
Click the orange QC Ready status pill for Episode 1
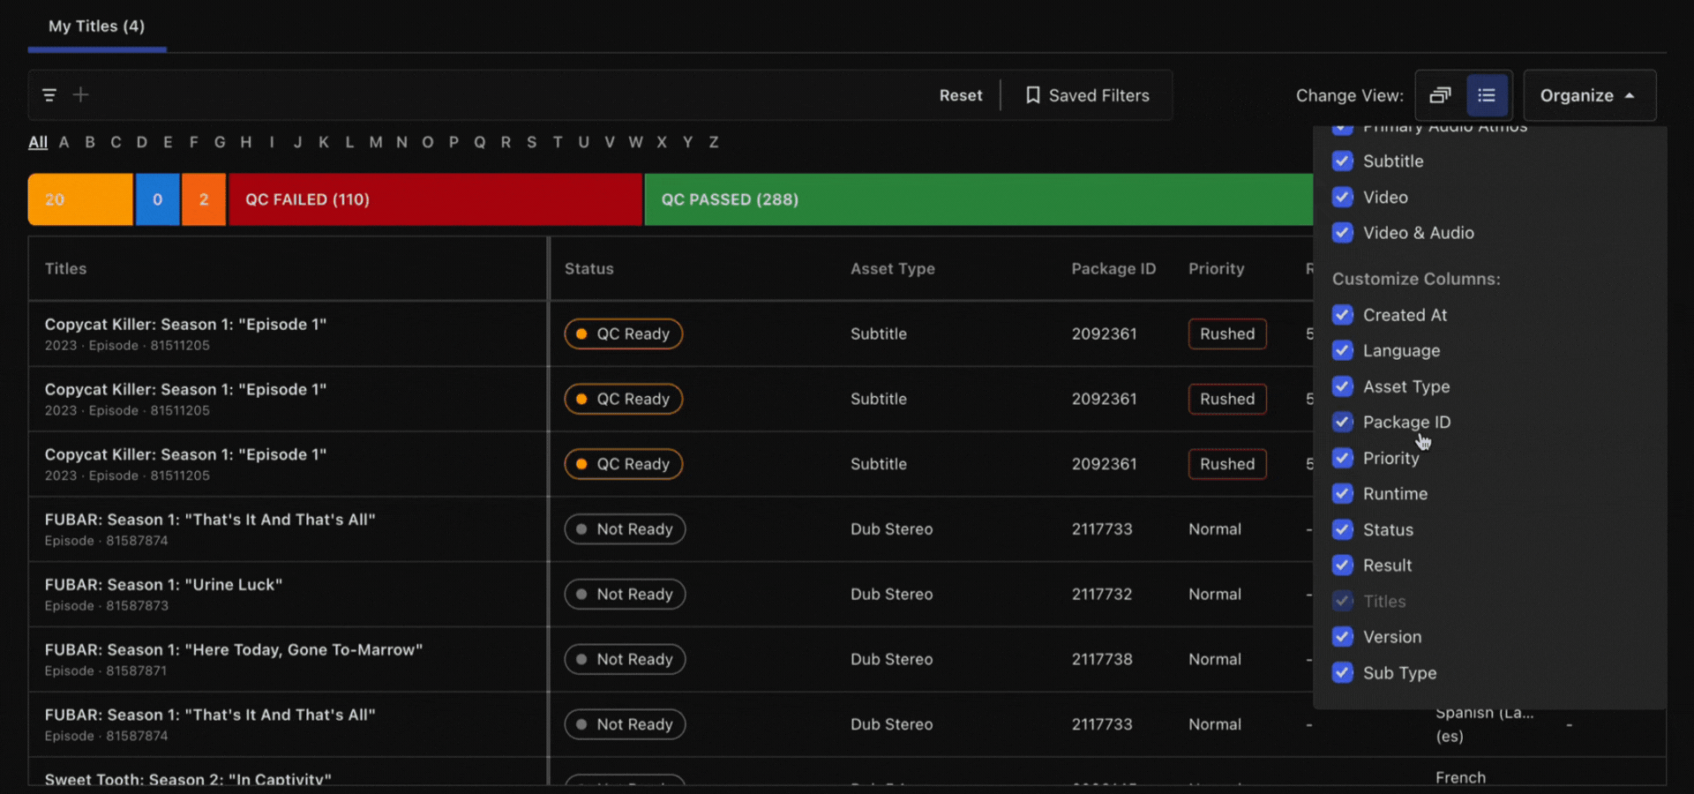(623, 333)
